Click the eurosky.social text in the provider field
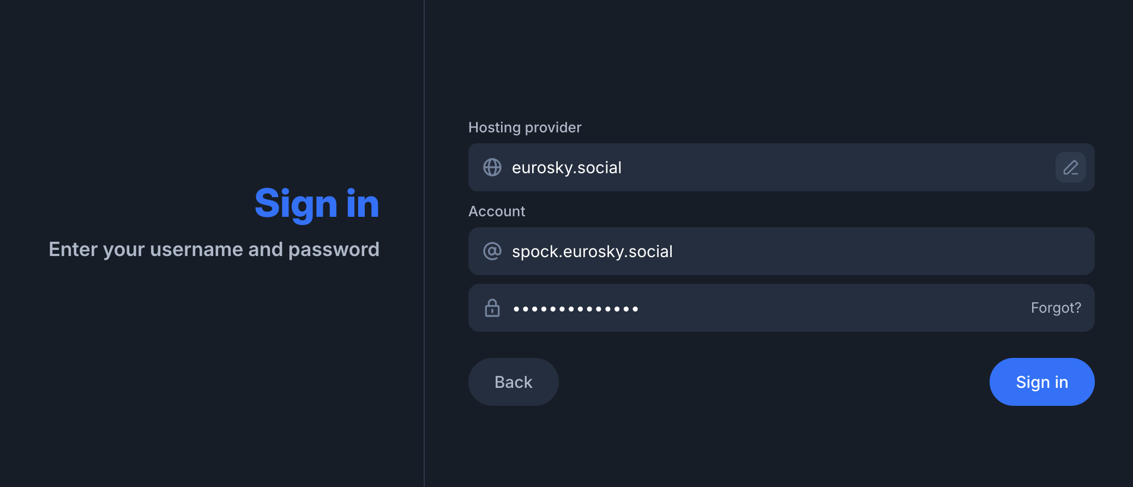The image size is (1133, 487). click(566, 168)
